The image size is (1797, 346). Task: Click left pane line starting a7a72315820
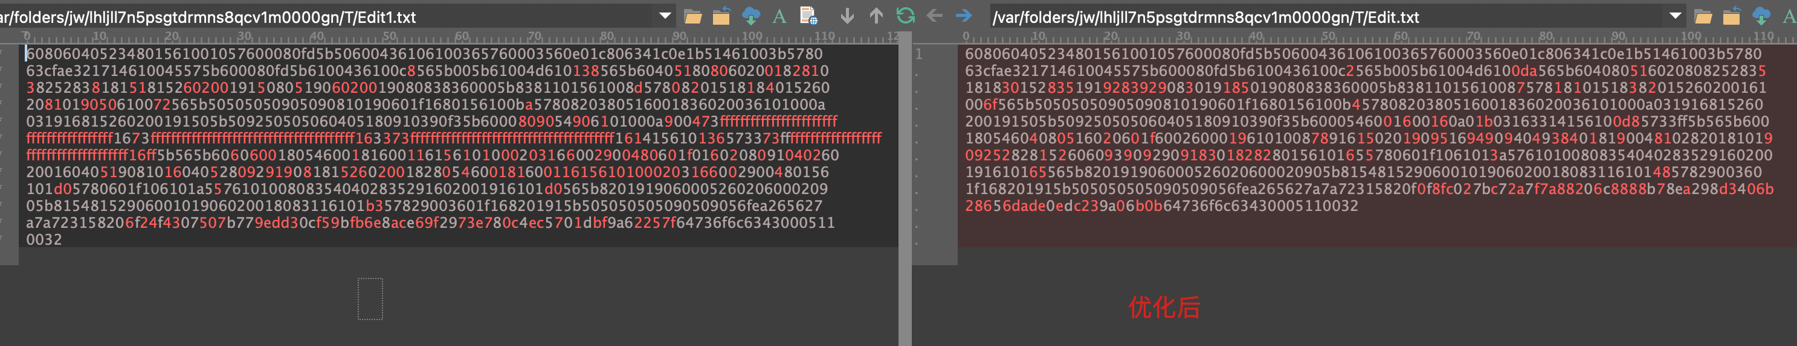[x=430, y=222]
